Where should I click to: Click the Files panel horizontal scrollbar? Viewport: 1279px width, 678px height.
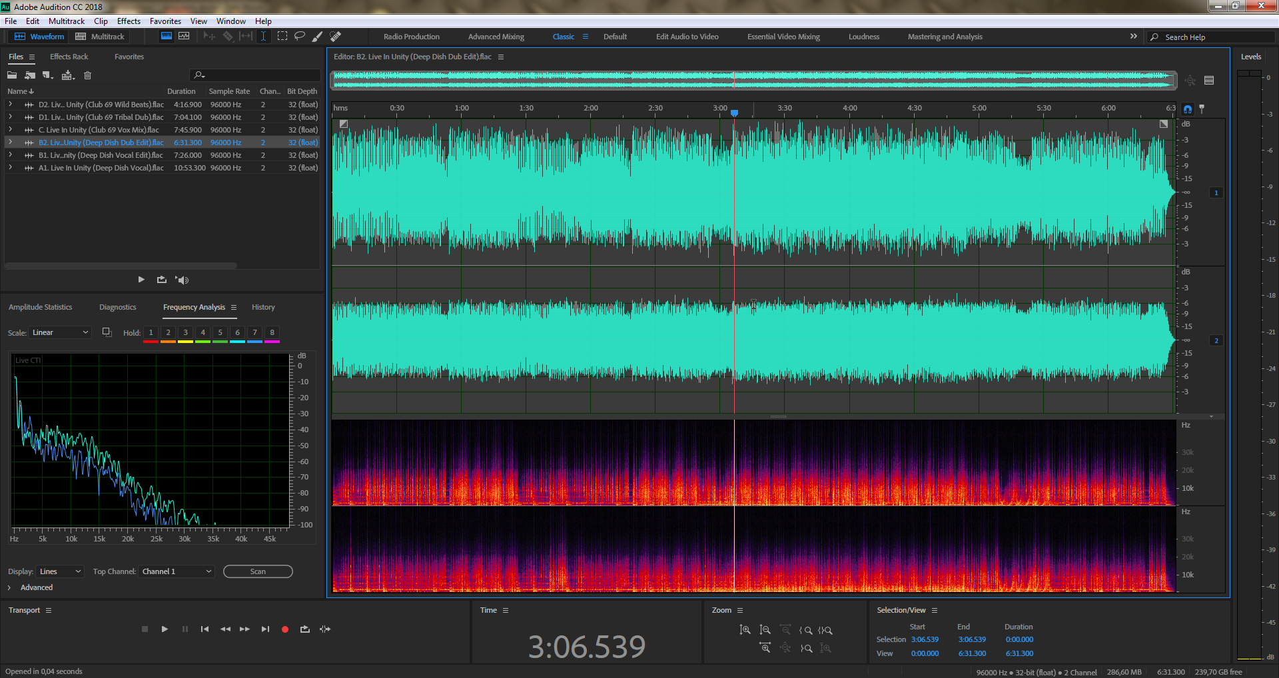121,266
